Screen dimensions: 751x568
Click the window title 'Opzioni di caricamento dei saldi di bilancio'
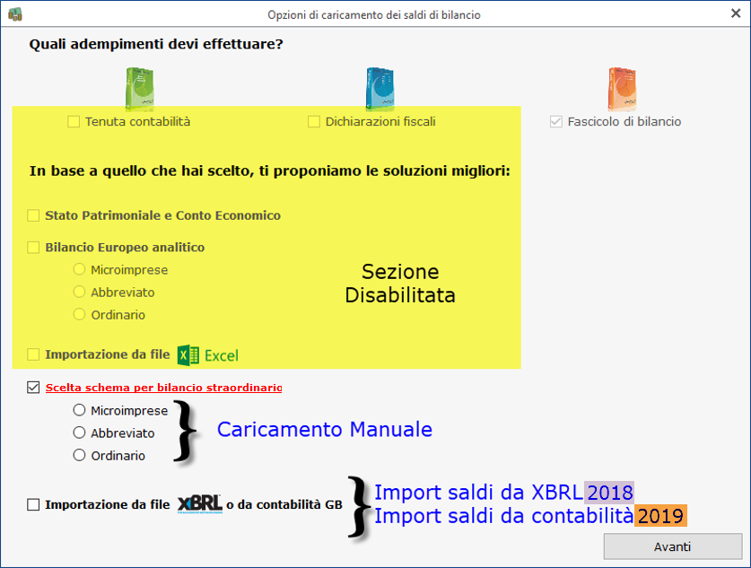click(374, 15)
